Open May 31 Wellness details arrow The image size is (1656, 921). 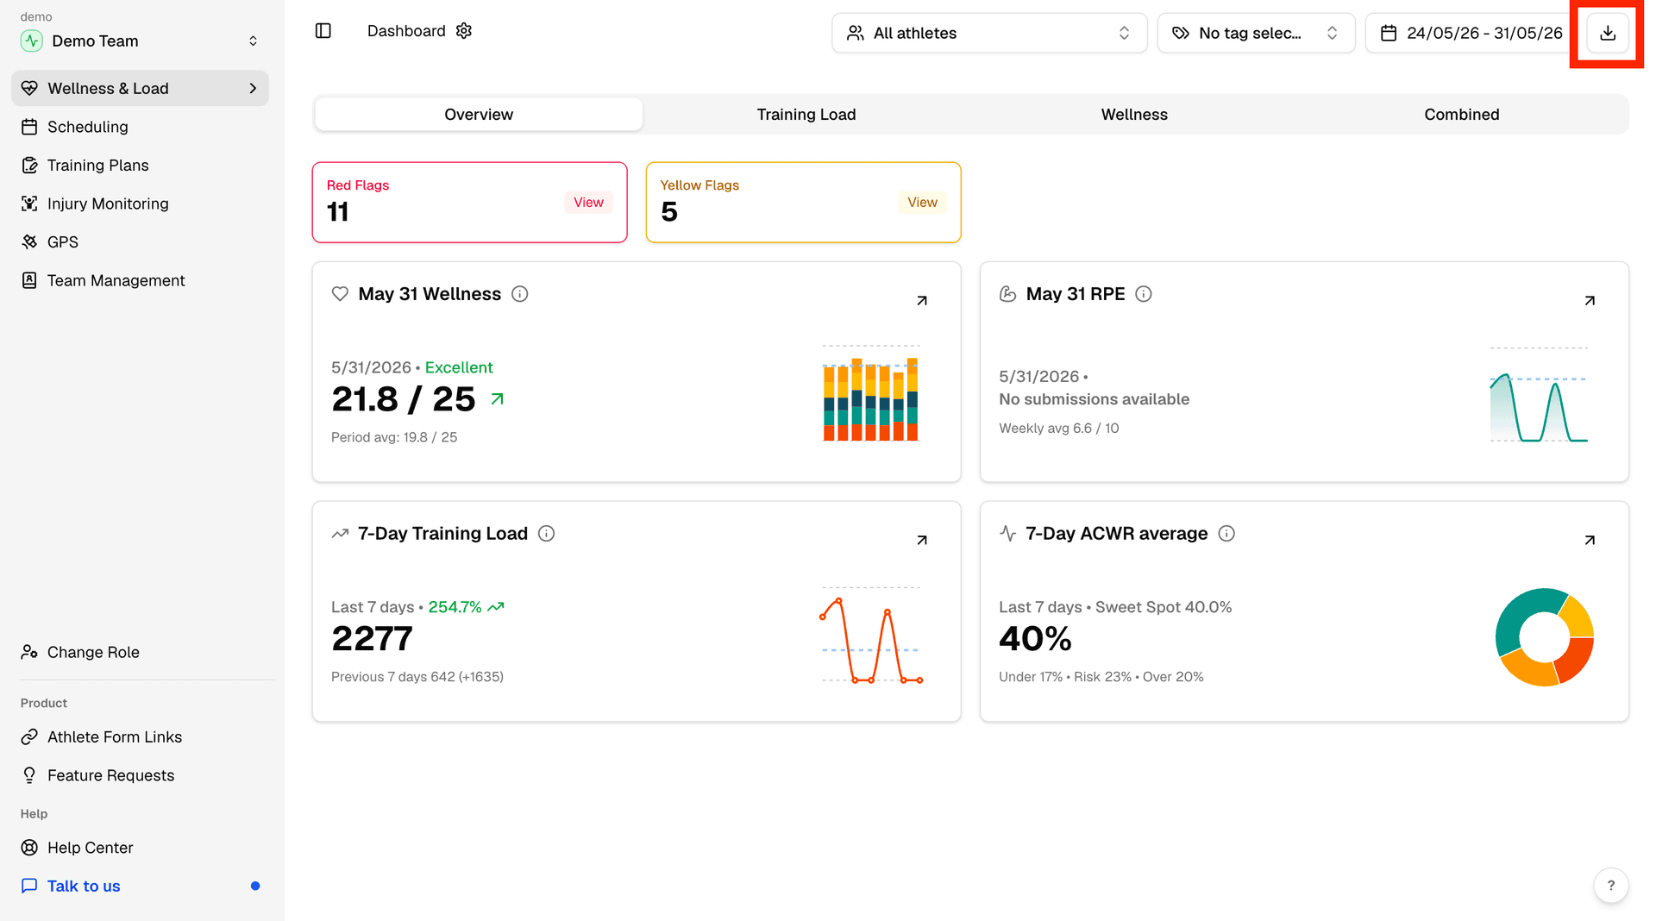(x=922, y=301)
